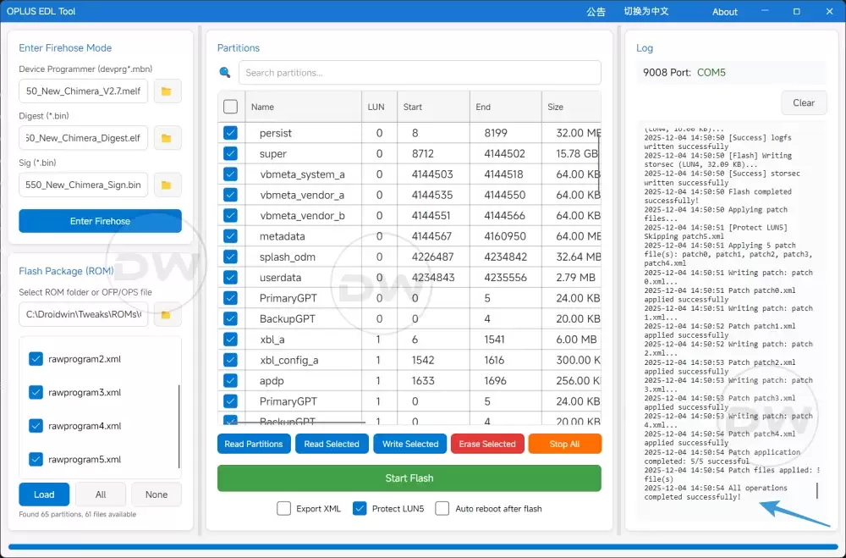Viewport: 846px width, 558px height.
Task: Clear the log output
Action: pos(804,102)
